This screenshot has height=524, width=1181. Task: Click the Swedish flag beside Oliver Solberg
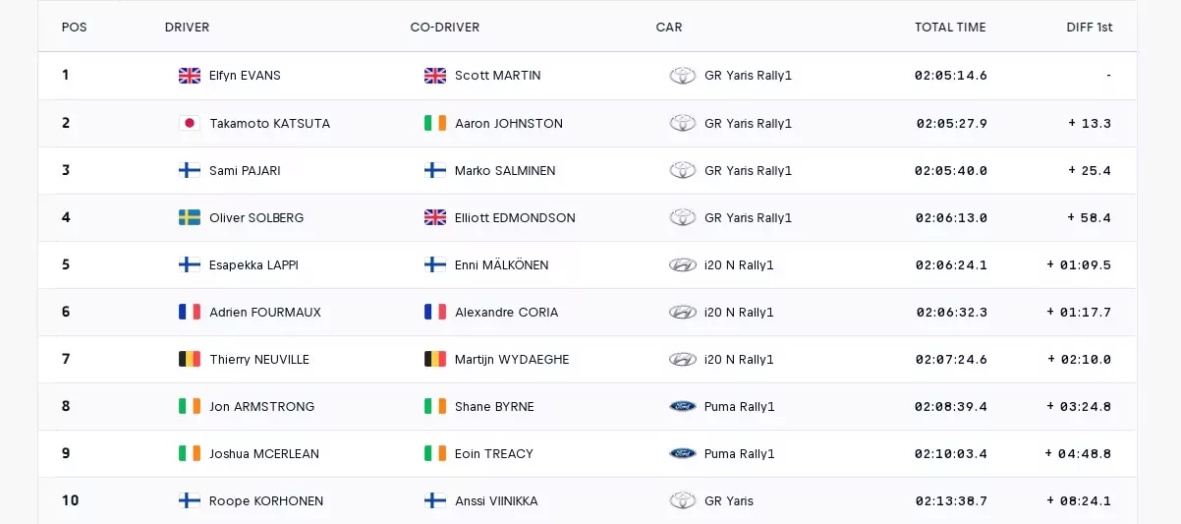190,217
